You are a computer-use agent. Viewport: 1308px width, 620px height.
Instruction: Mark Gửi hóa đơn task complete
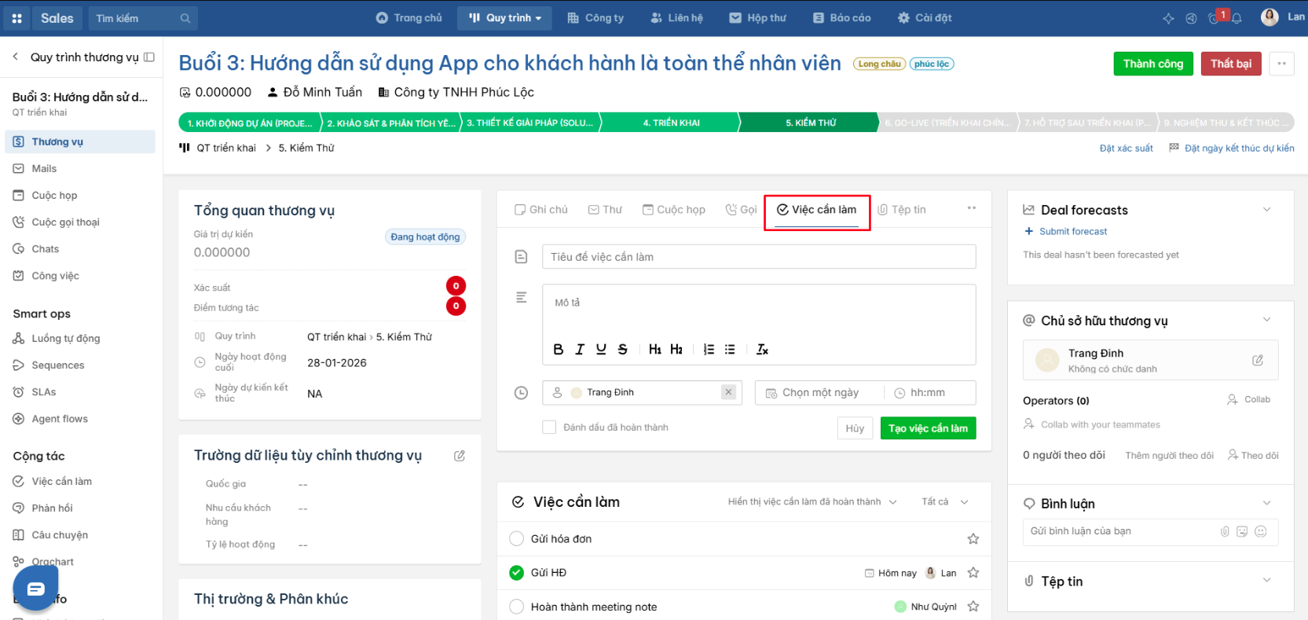coord(516,539)
